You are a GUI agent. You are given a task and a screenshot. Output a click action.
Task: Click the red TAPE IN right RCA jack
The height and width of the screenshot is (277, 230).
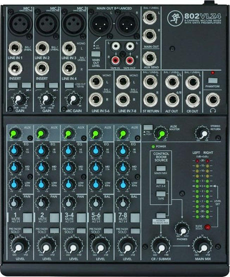[115, 61]
